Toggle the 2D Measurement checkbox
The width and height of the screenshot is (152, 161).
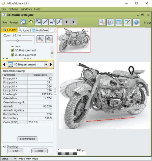coord(12,55)
